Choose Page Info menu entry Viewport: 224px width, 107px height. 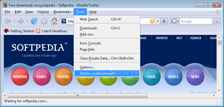107,49
